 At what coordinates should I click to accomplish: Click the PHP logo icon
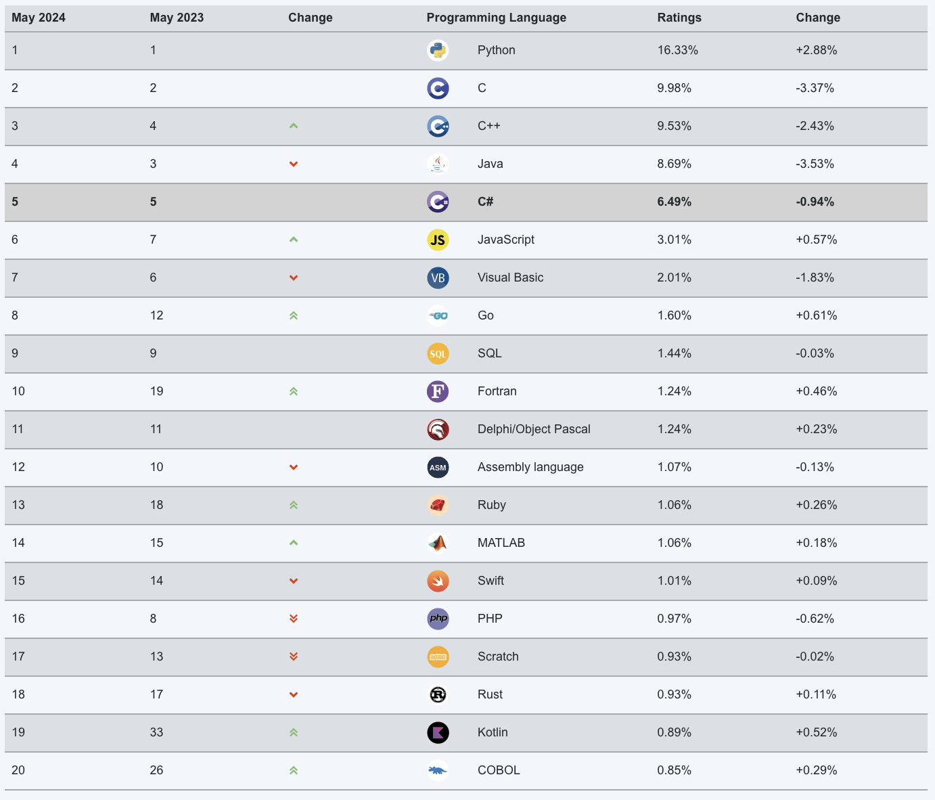pos(438,619)
